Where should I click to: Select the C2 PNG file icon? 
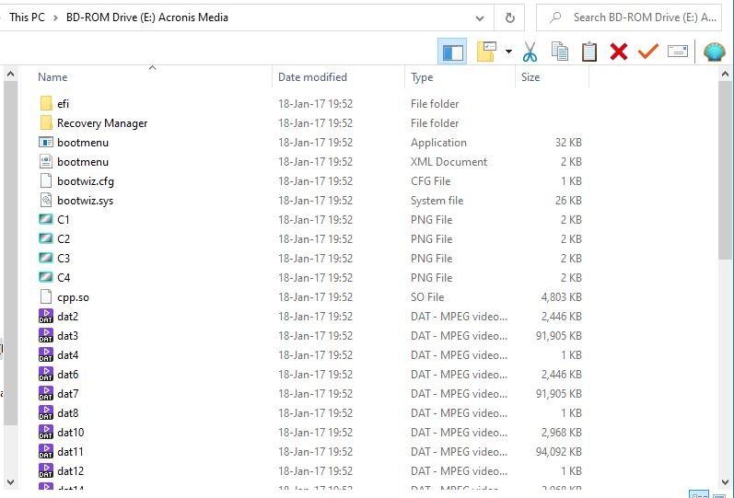point(46,238)
